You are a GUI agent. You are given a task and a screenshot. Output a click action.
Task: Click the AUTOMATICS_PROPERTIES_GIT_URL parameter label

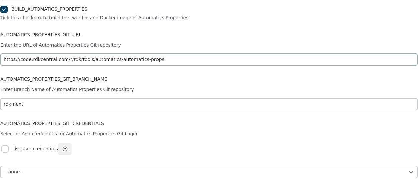[x=41, y=35]
